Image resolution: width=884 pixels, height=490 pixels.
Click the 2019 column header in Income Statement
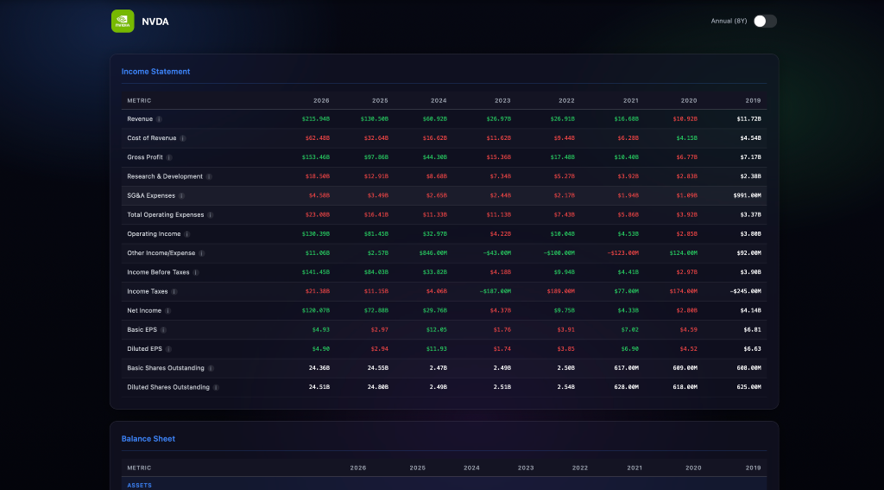coord(753,100)
